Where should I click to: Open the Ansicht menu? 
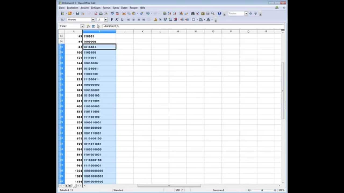coord(84,8)
